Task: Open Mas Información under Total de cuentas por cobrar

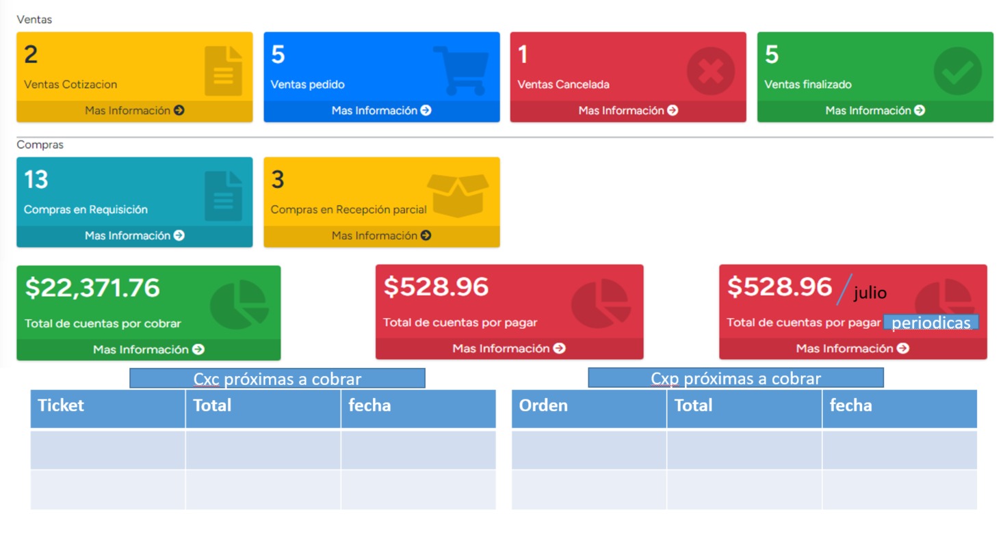Action: (148, 349)
